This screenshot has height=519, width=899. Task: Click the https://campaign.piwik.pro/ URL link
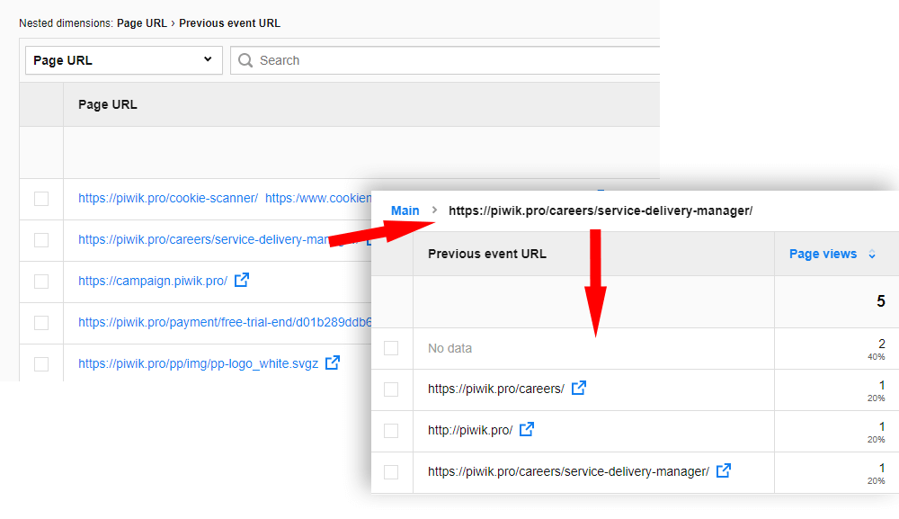pyautogui.click(x=153, y=281)
